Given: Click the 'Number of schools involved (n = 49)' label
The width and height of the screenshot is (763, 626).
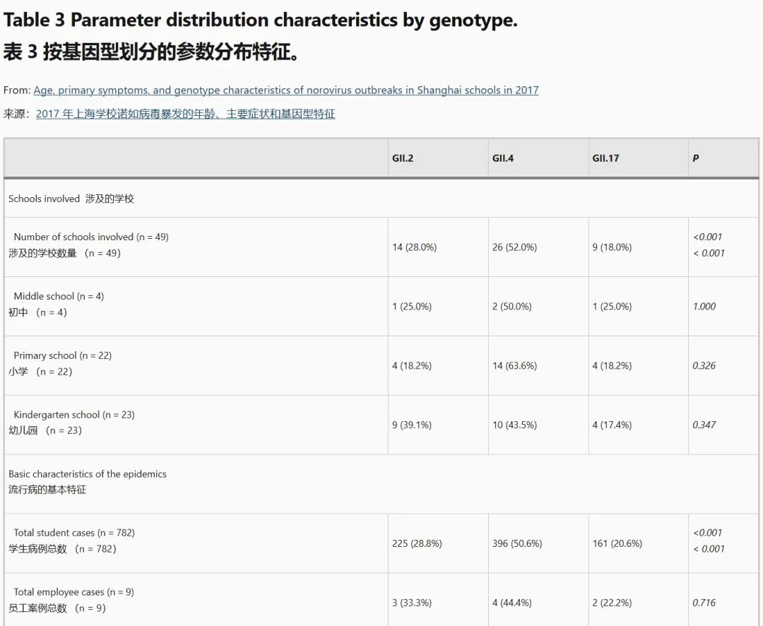Looking at the screenshot, I should click(91, 237).
